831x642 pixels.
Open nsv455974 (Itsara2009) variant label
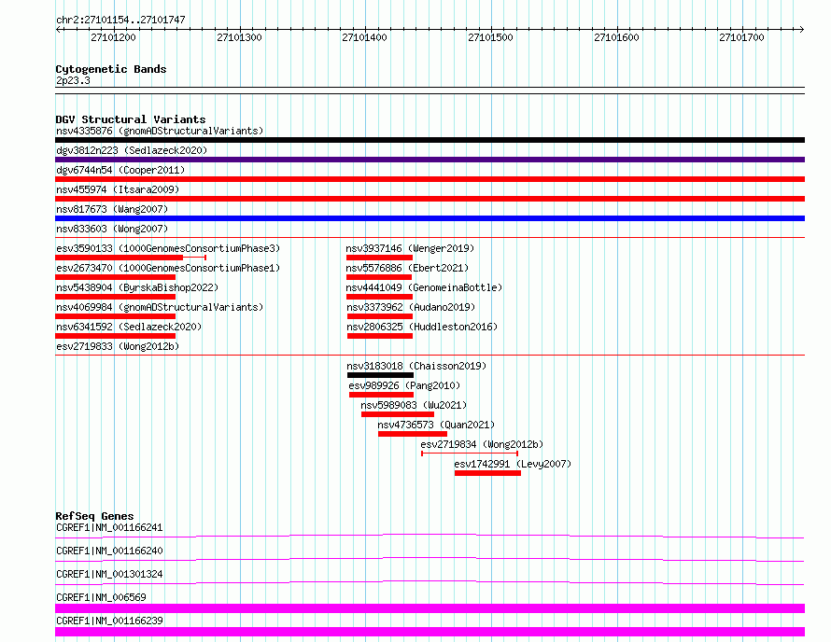click(x=118, y=189)
